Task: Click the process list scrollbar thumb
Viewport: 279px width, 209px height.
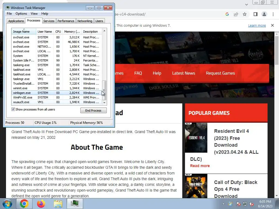Action: [104, 90]
